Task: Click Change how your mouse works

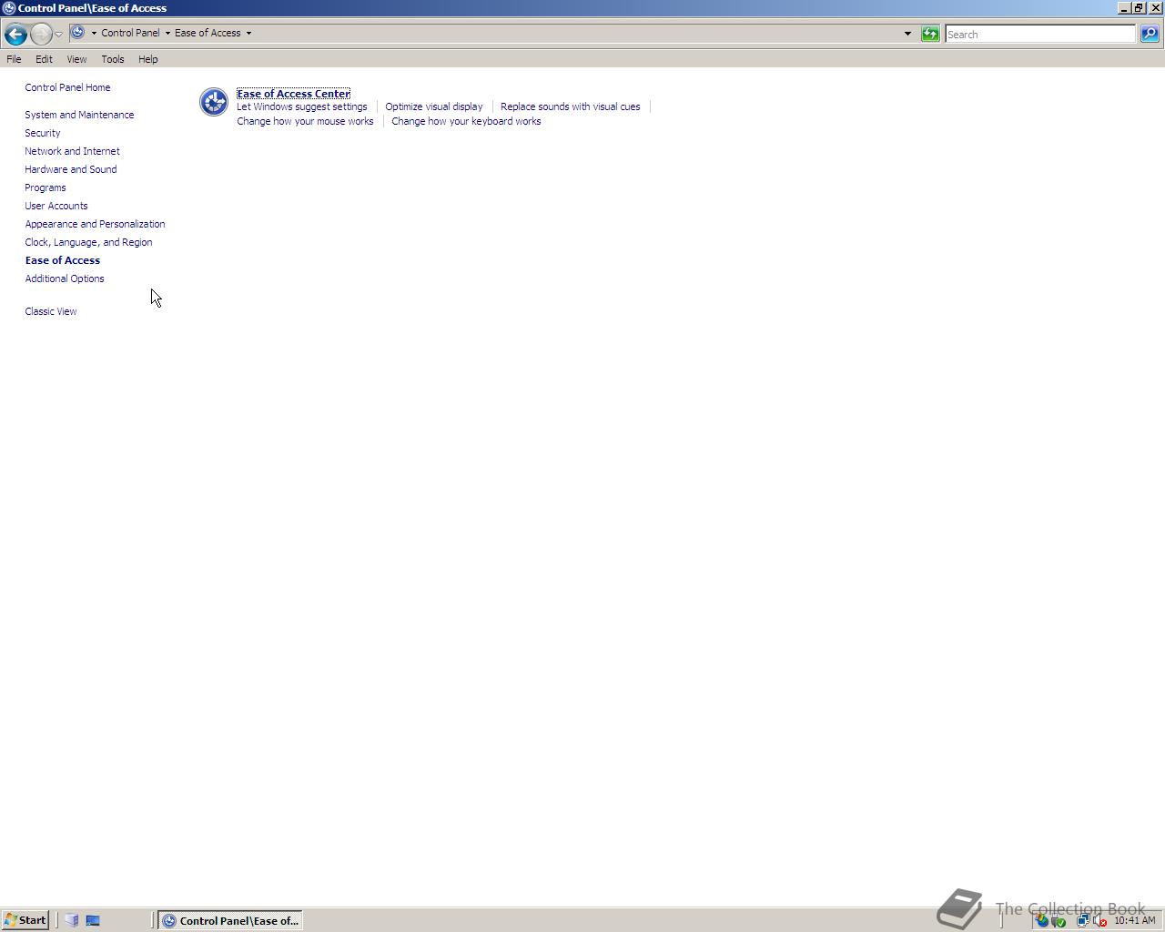Action: coord(305,121)
